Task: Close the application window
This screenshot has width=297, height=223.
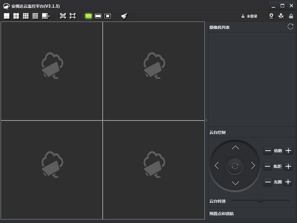Action: tap(292, 6)
